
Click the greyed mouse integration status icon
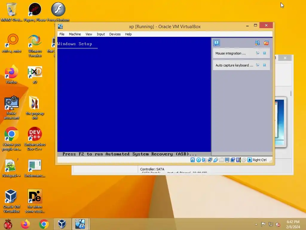(244, 160)
